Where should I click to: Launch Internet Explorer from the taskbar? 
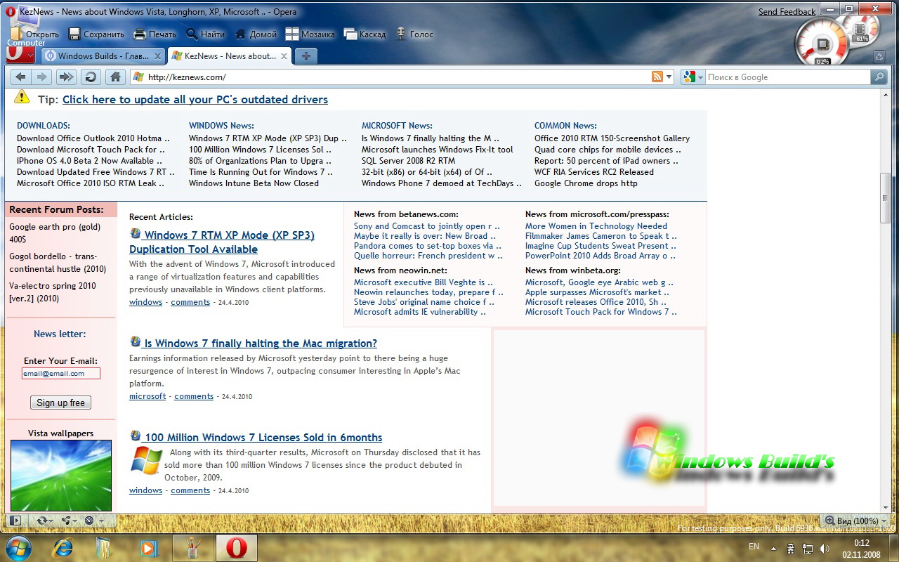point(63,548)
